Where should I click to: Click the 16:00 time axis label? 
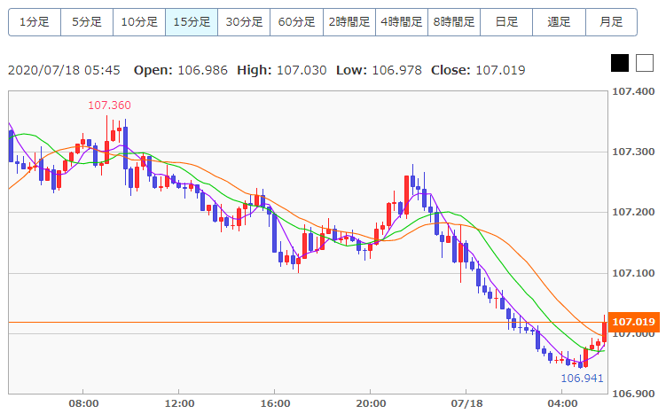275,403
